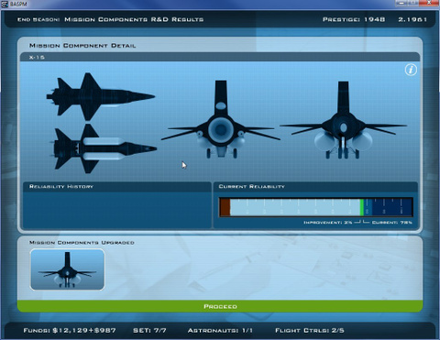The height and width of the screenshot is (340, 440).
Task: Click the Funds readout in status bar
Action: 70,330
